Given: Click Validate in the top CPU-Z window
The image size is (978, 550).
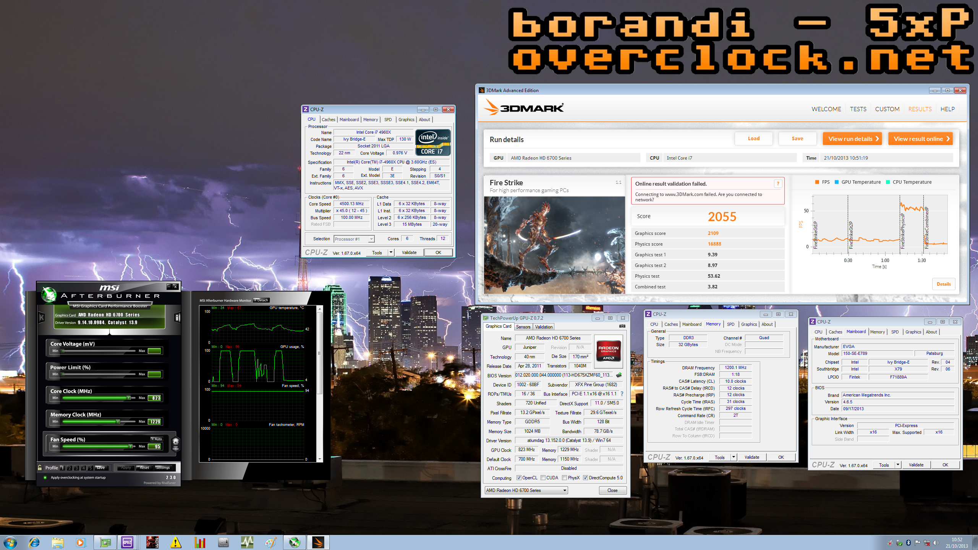Looking at the screenshot, I should (409, 252).
